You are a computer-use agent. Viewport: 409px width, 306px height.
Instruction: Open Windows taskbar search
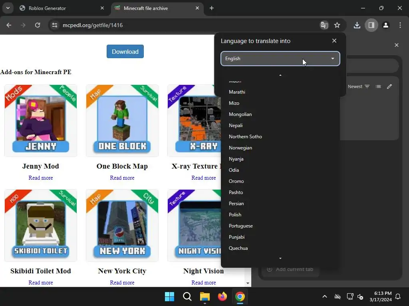click(x=187, y=296)
